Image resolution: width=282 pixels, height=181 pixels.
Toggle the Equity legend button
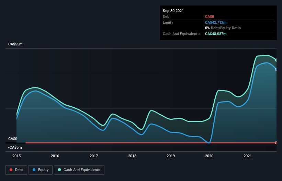tap(41, 170)
